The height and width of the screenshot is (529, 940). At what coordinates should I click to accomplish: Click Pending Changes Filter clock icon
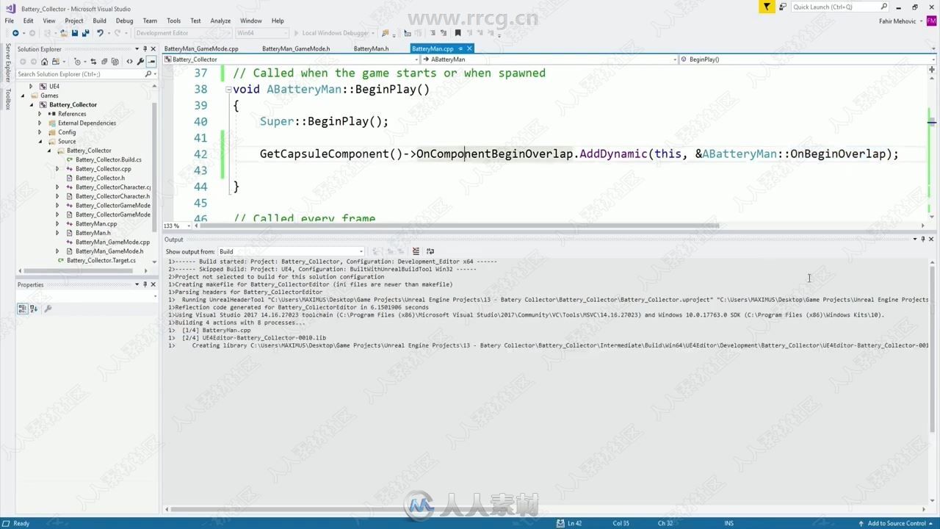click(x=78, y=62)
